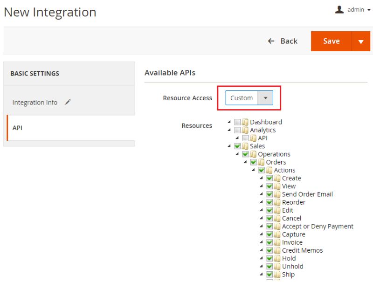The height and width of the screenshot is (282, 373).
Task: Uncheck the Orders checkbox
Action: coord(254,162)
